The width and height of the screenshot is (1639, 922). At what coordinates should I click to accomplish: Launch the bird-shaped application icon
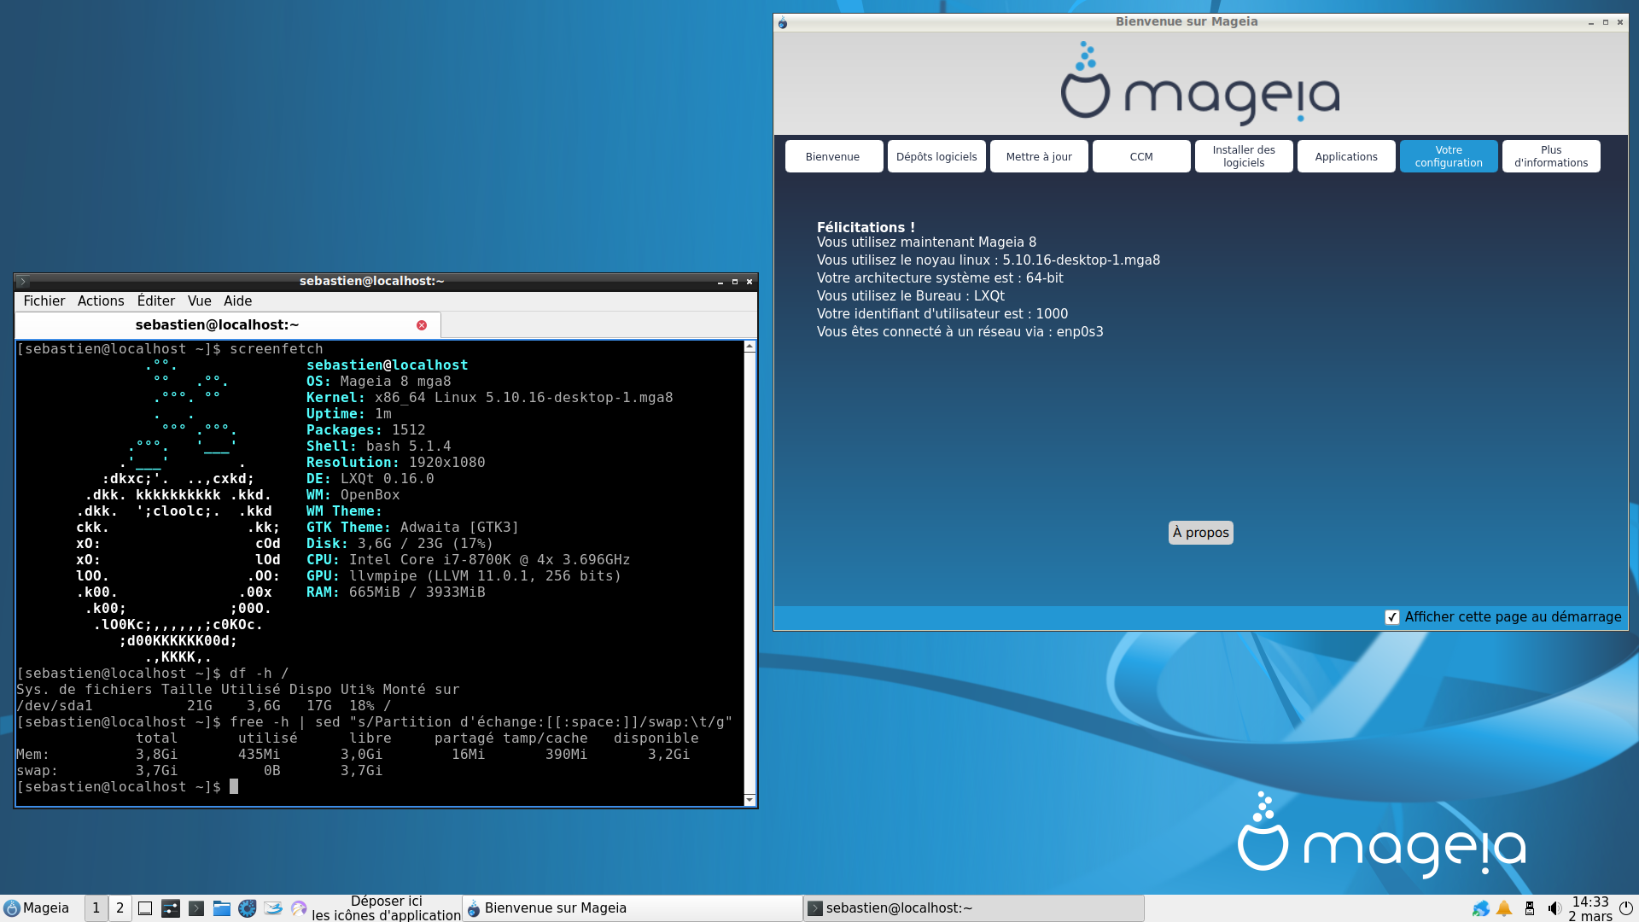pos(299,908)
